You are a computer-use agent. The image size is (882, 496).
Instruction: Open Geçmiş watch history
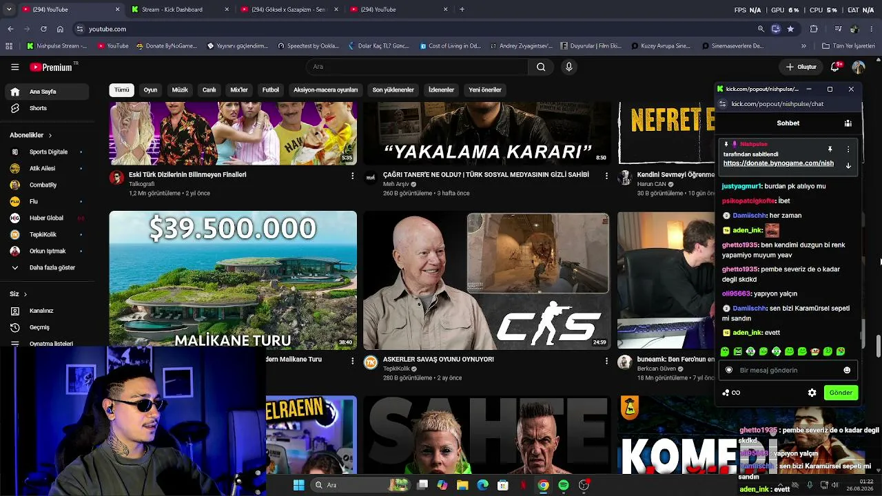[x=47, y=327]
